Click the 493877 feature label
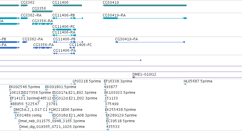 [111, 87]
